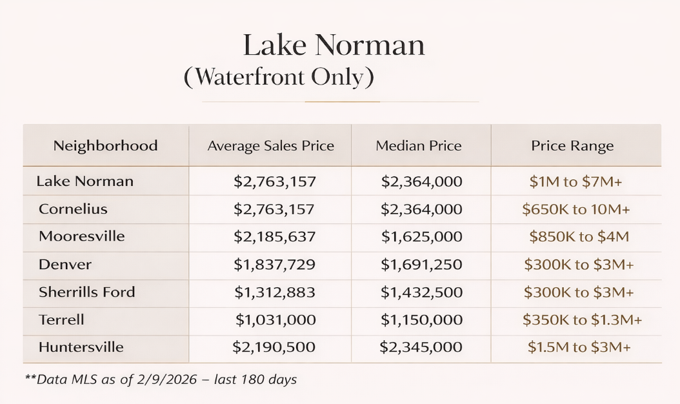Click the $650K to 10M+ price range
Screen dimensions: 680x404
[x=576, y=209]
